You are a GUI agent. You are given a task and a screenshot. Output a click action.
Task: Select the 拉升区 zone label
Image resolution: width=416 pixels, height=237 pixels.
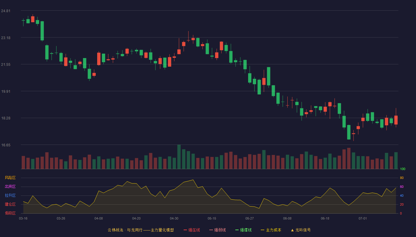point(10,196)
